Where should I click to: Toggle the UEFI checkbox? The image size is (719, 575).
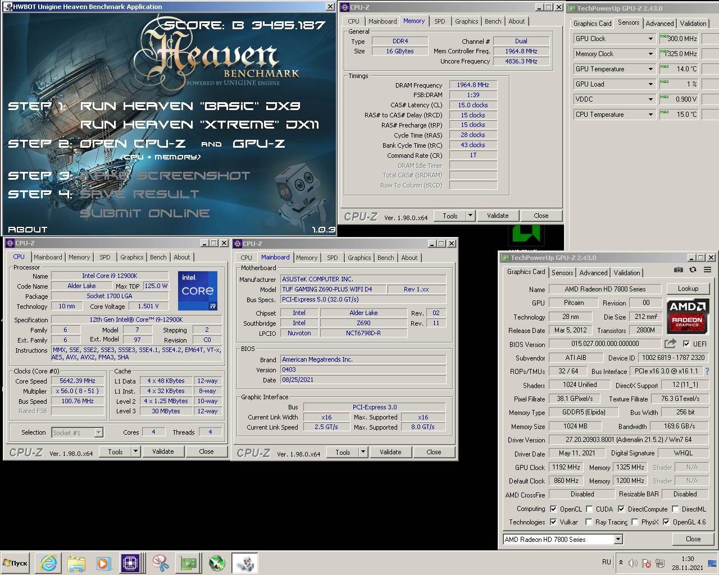click(686, 344)
